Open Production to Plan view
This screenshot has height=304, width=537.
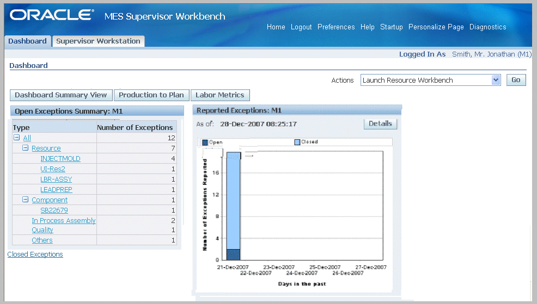(x=151, y=95)
